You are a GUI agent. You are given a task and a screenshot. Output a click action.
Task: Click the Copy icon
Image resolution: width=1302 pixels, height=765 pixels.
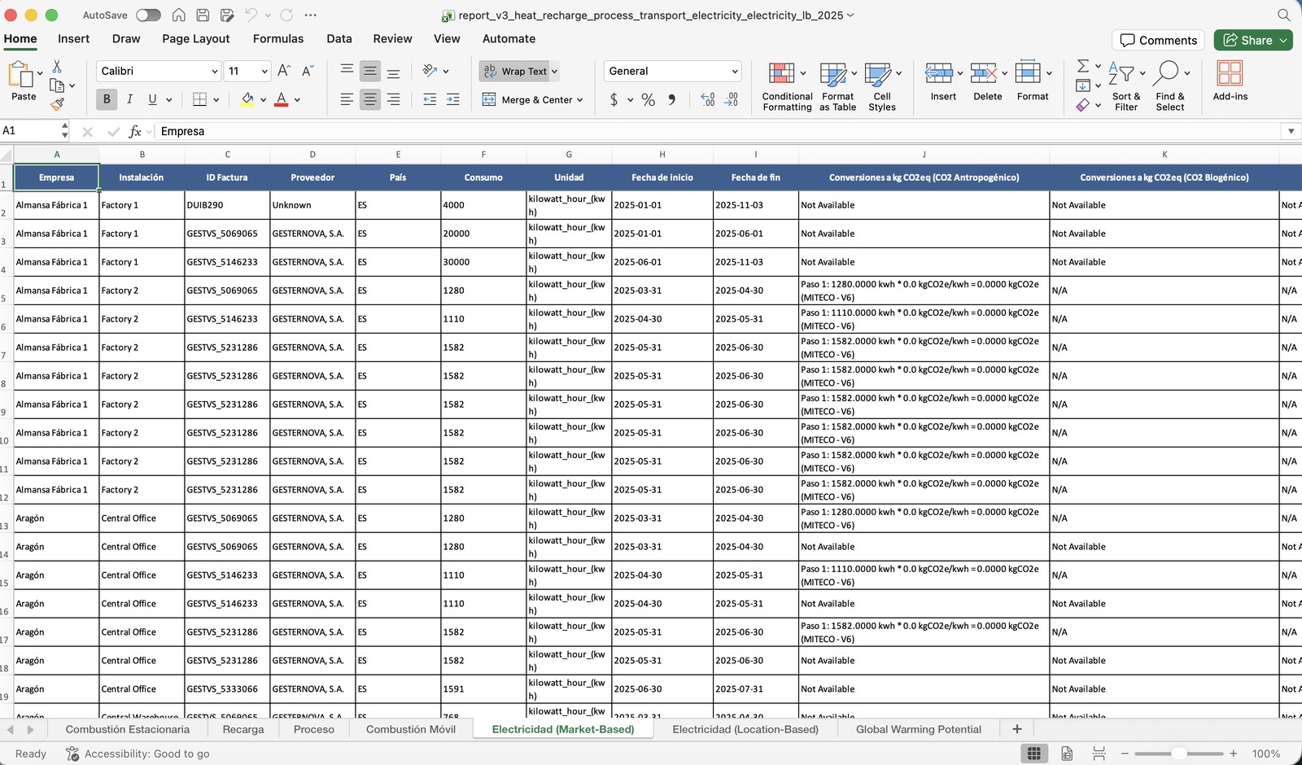click(57, 85)
